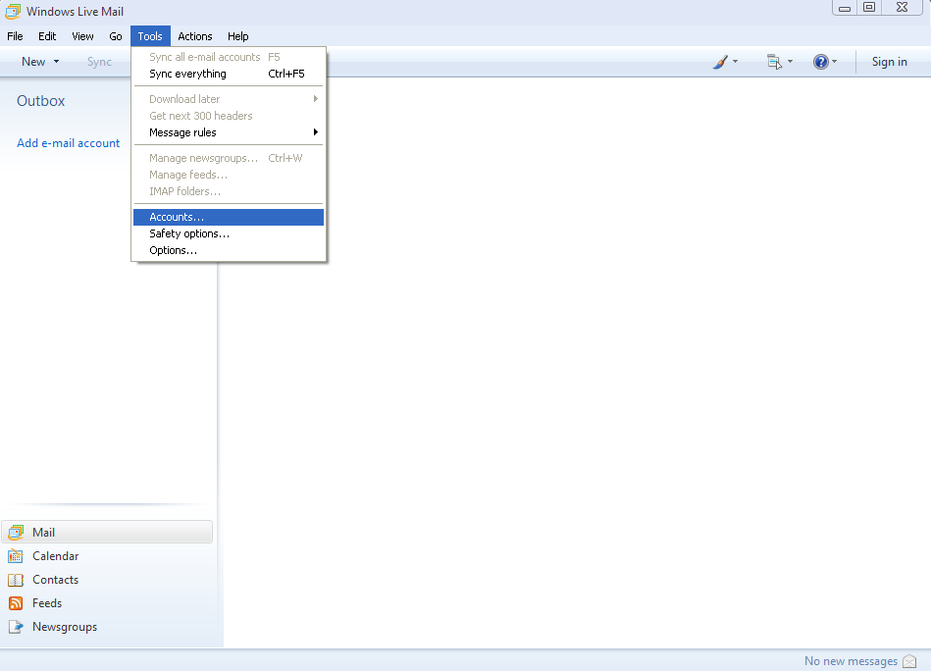This screenshot has height=671, width=931.
Task: Open dropdown arrow beside paintbrush icon
Action: point(736,62)
